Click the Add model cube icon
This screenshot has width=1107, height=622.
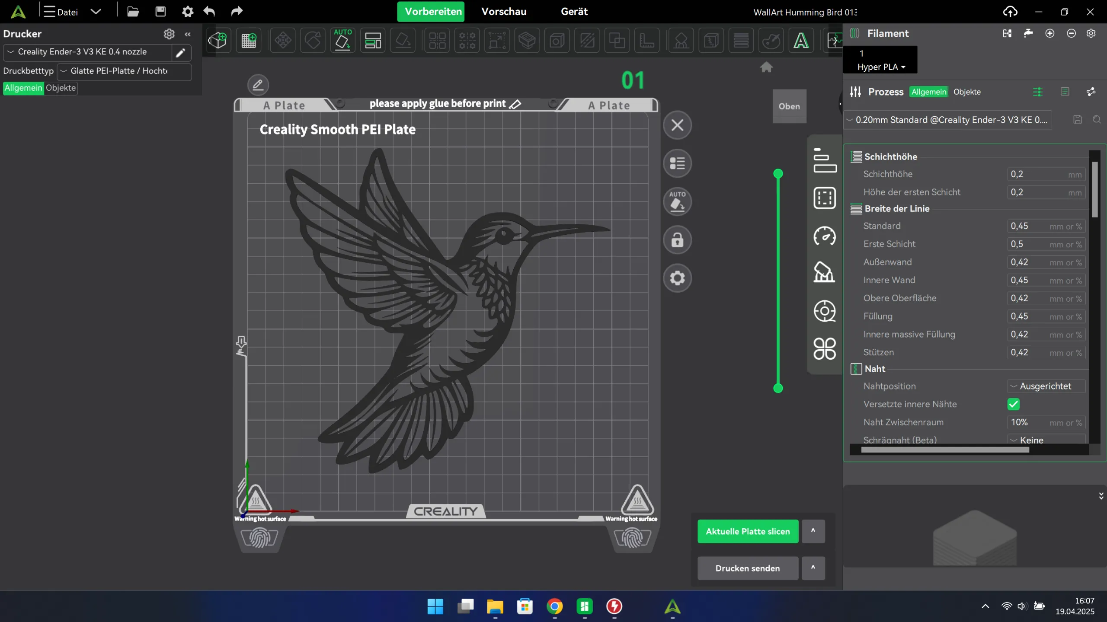(217, 41)
